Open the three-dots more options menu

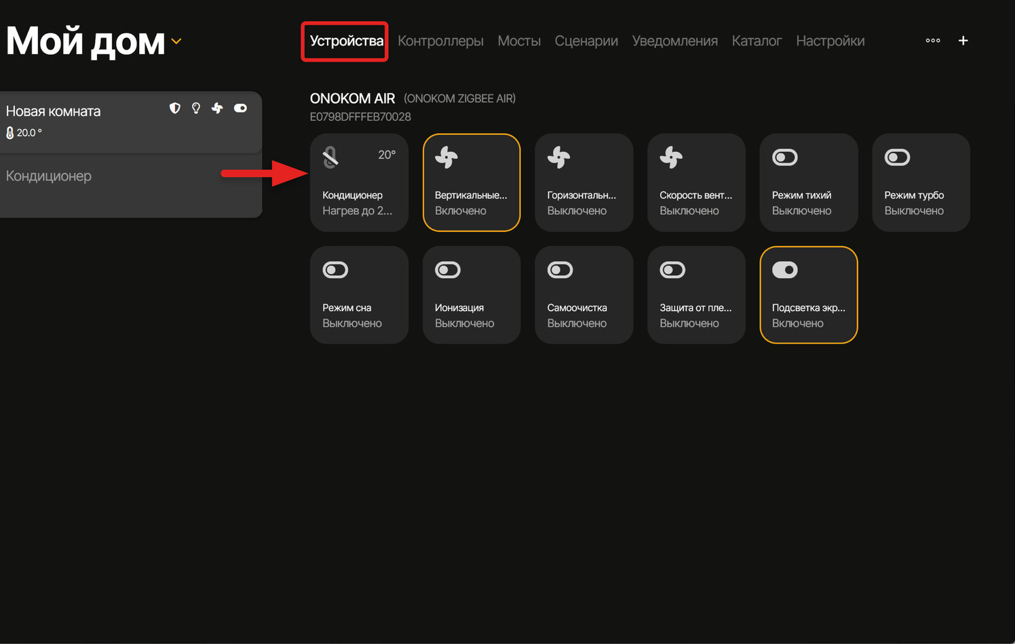(x=933, y=41)
